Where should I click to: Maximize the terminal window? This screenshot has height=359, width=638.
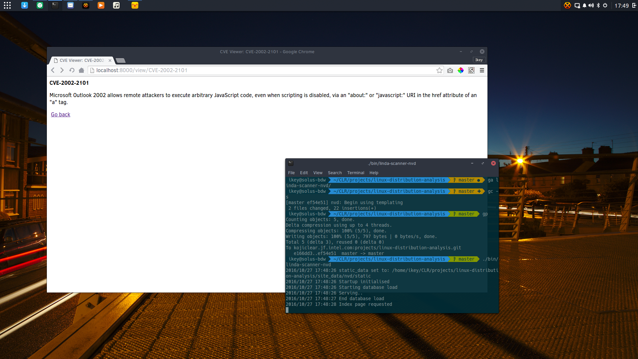[483, 163]
